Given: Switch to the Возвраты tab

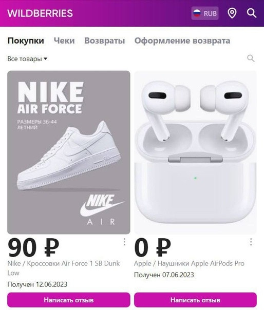Looking at the screenshot, I should [x=105, y=41].
